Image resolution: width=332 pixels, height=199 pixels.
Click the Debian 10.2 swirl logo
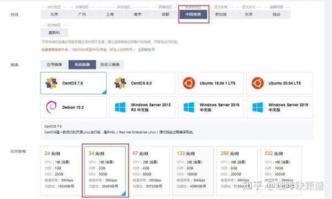click(x=51, y=107)
